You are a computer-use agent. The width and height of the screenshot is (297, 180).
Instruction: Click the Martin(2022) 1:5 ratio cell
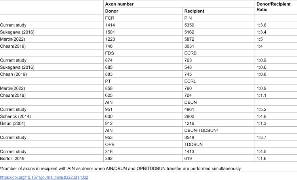259,39
